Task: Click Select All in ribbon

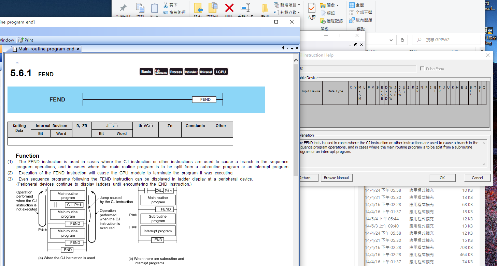Action: 356,5
